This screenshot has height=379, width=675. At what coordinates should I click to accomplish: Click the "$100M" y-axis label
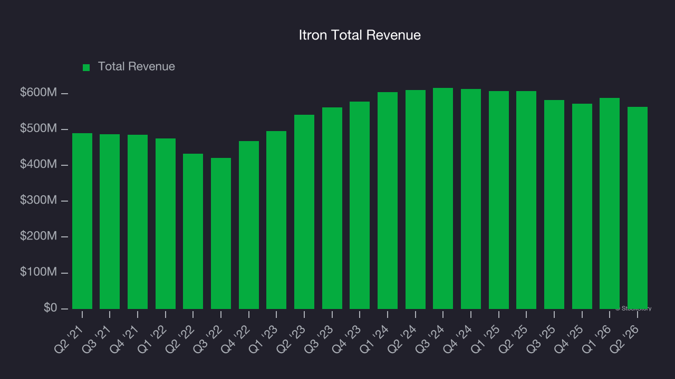tap(38, 272)
